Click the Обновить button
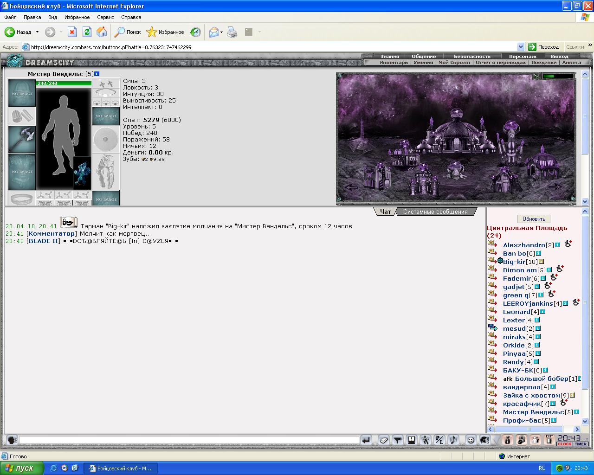Viewport: 594px width, 475px height. [534, 219]
